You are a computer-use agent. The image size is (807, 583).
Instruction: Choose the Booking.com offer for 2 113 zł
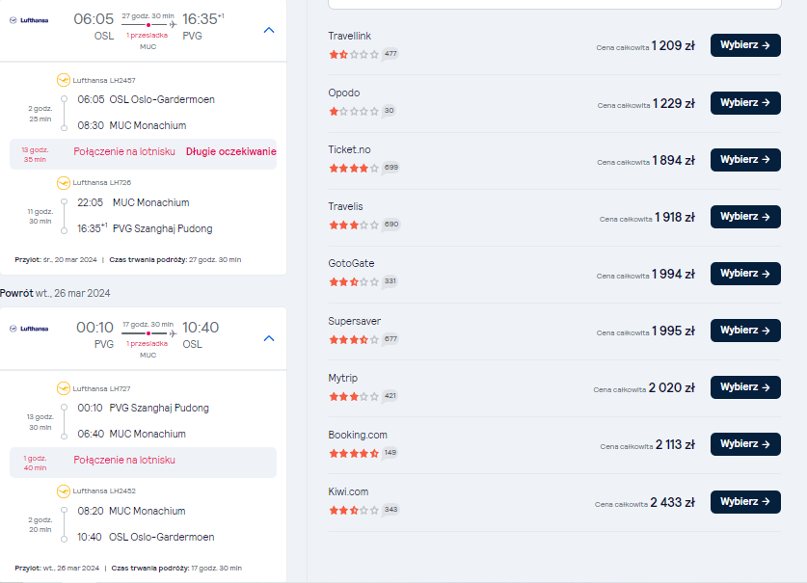tap(745, 444)
